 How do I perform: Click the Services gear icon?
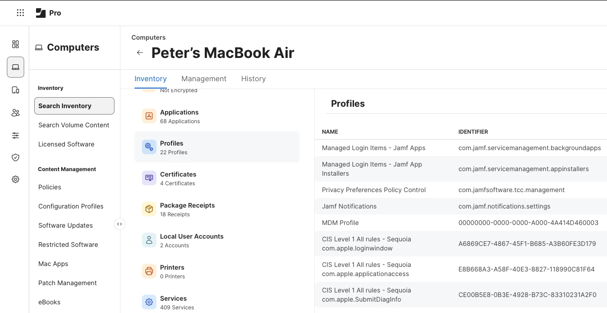tap(149, 302)
